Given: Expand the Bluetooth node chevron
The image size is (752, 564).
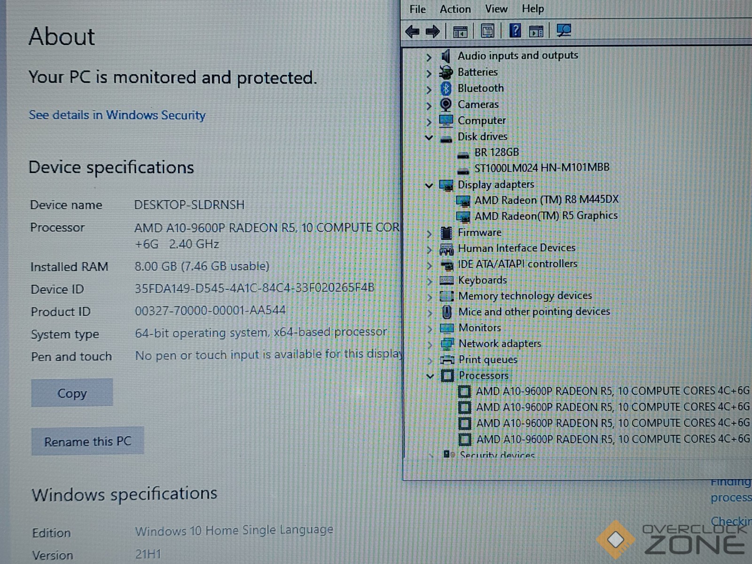Looking at the screenshot, I should 428,89.
